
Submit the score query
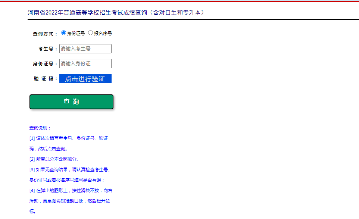pos(71,101)
